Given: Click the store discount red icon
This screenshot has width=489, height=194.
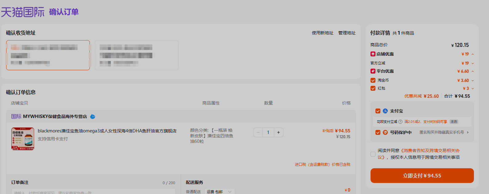Looking at the screenshot, I should coord(373,54).
